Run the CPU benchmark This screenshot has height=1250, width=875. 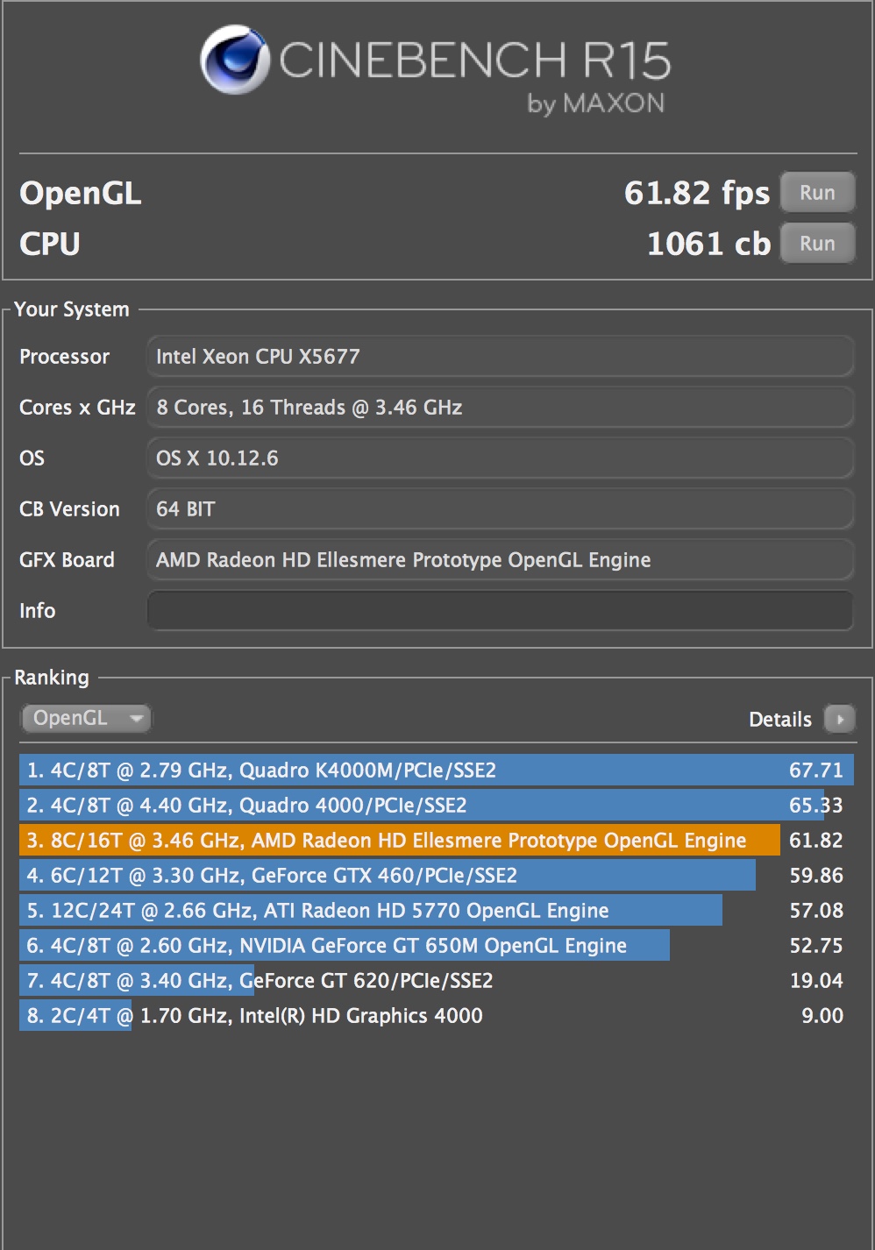click(x=817, y=244)
